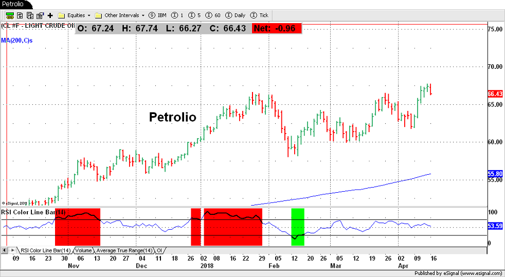Switch to the Volume study tab
Image resolution: width=505 pixels, height=277 pixels.
click(x=83, y=250)
